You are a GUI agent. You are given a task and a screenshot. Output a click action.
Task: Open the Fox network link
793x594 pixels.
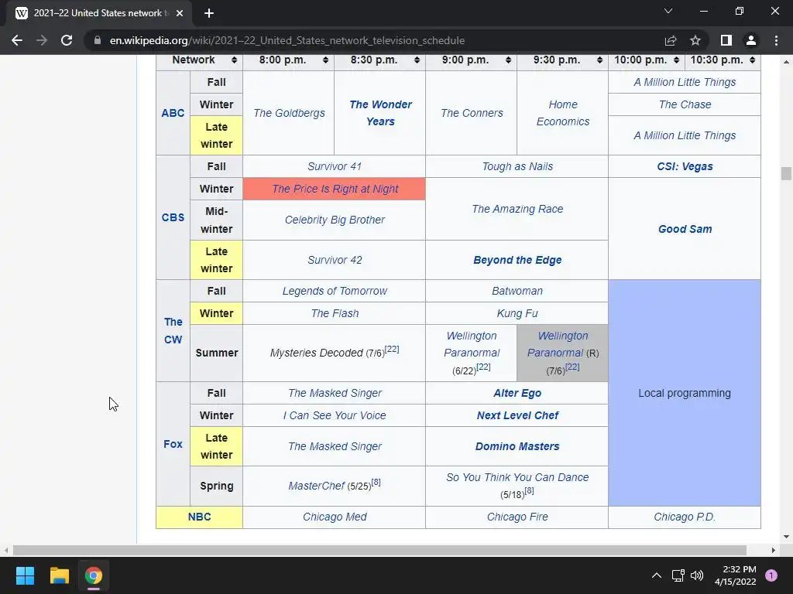[x=173, y=445]
